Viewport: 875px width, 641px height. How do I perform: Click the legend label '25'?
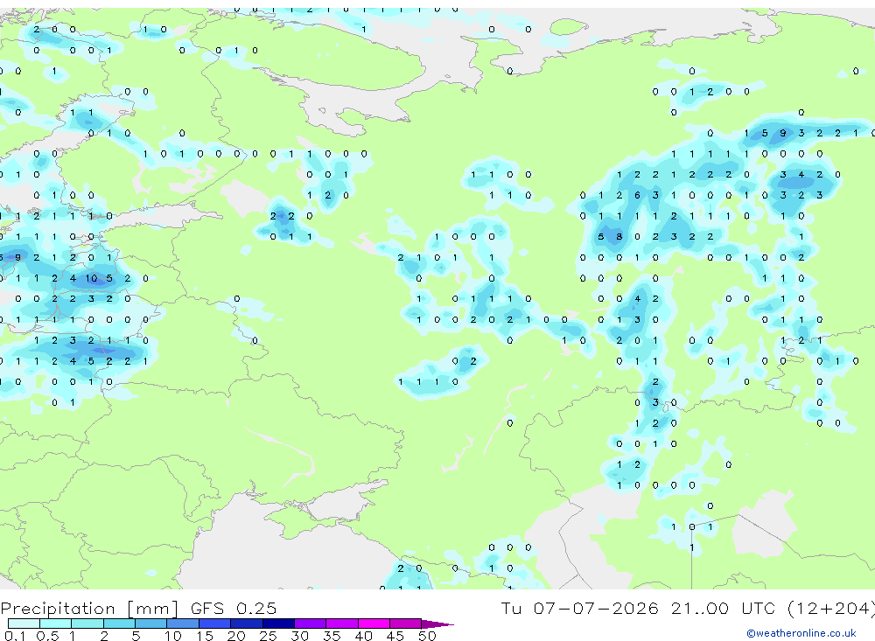(x=268, y=636)
